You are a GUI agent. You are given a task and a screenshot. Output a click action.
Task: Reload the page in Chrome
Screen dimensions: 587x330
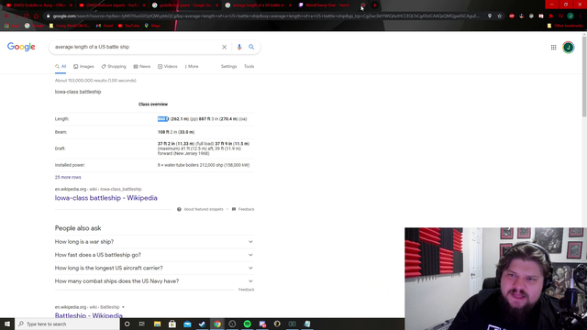point(27,16)
